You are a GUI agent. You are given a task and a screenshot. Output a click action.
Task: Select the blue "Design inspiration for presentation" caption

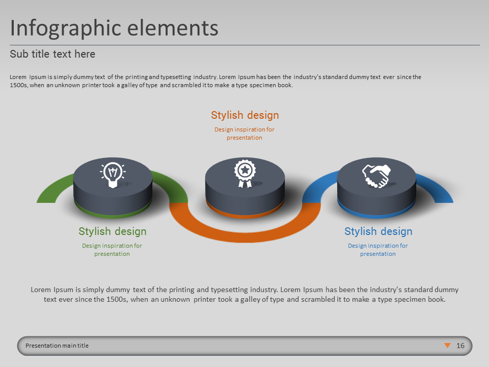pos(378,250)
